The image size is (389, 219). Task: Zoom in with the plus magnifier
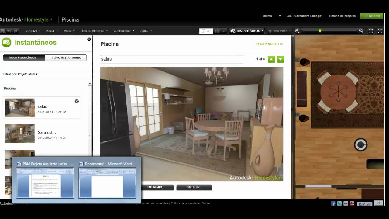point(361,31)
